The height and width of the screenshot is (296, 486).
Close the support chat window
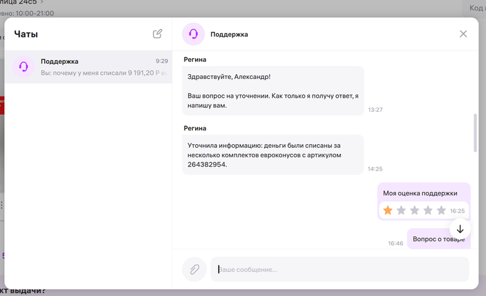click(x=463, y=34)
